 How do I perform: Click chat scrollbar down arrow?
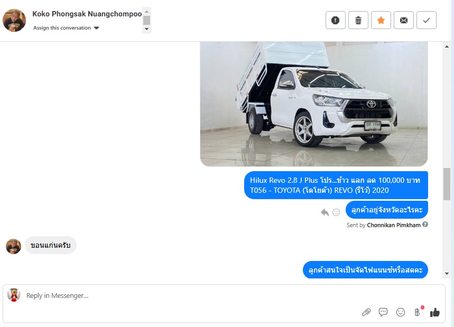coord(447,274)
